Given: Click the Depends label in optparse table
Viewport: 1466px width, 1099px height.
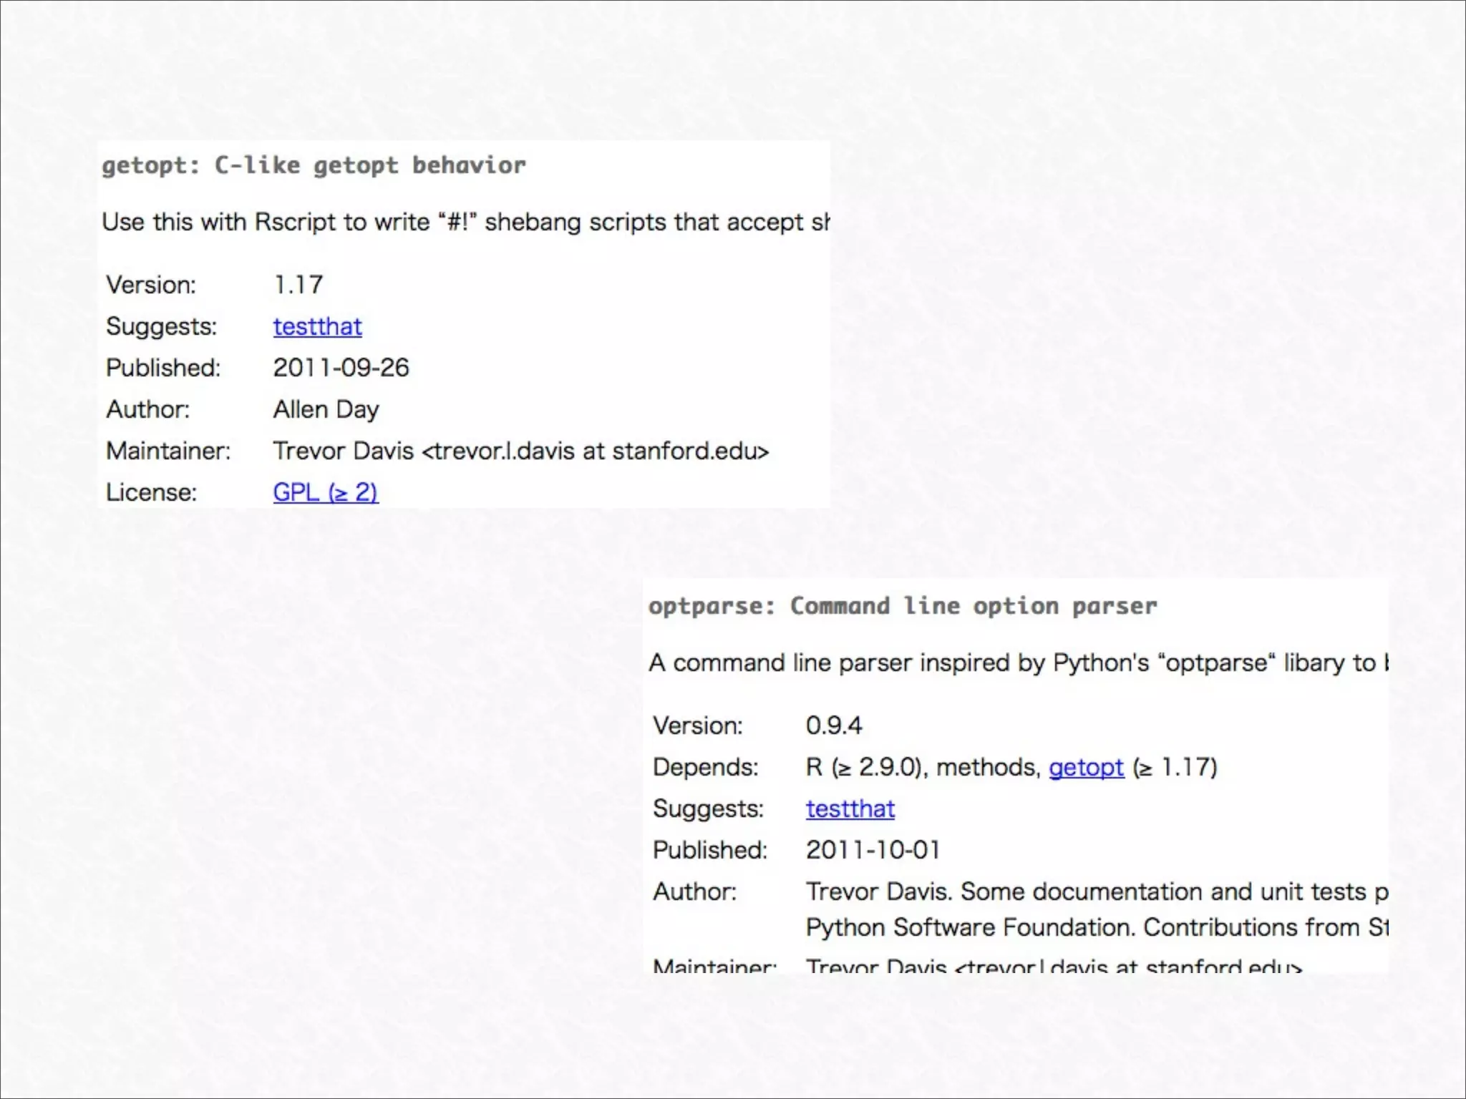Looking at the screenshot, I should [x=705, y=767].
